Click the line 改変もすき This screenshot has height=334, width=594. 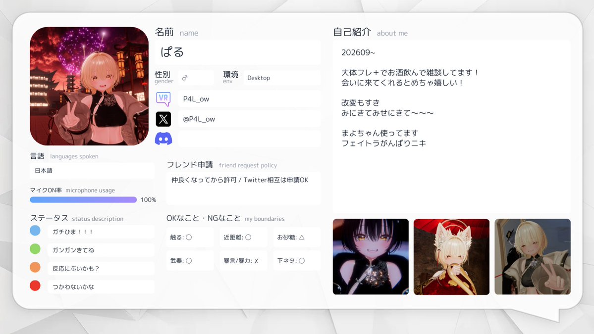coord(360,103)
